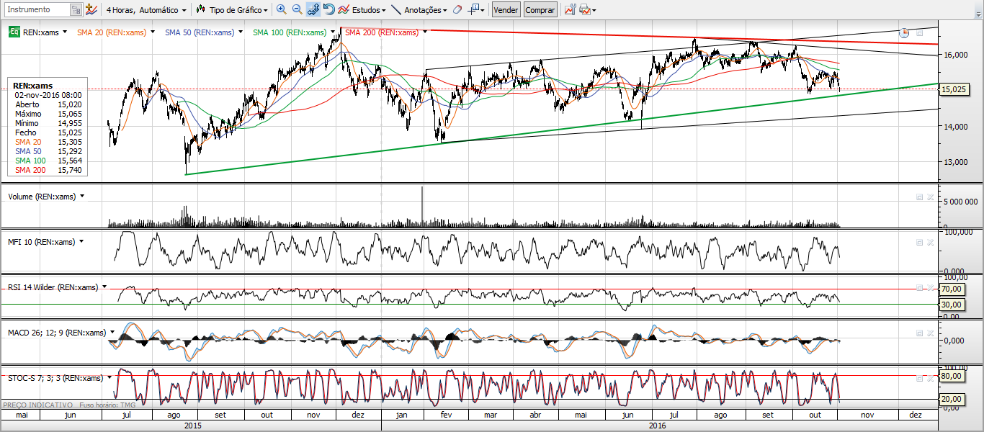This screenshot has height=432, width=984.
Task: Expand the Tipo de Gráfico dropdown
Action: (x=266, y=11)
